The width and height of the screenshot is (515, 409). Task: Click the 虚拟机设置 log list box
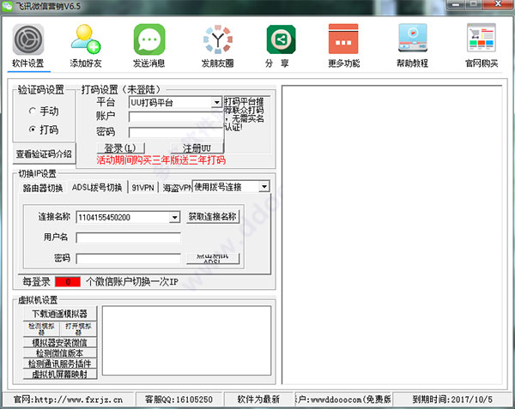[186, 340]
